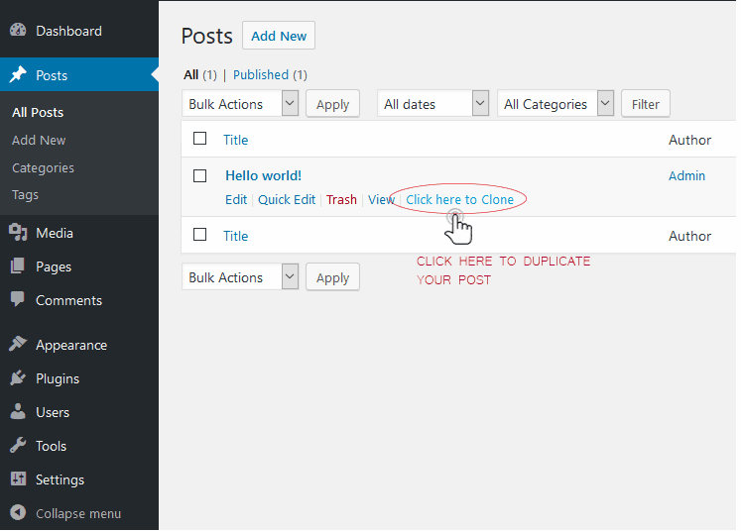Click the Dashboard gauge icon
Image resolution: width=741 pixels, height=531 pixels.
tap(18, 30)
